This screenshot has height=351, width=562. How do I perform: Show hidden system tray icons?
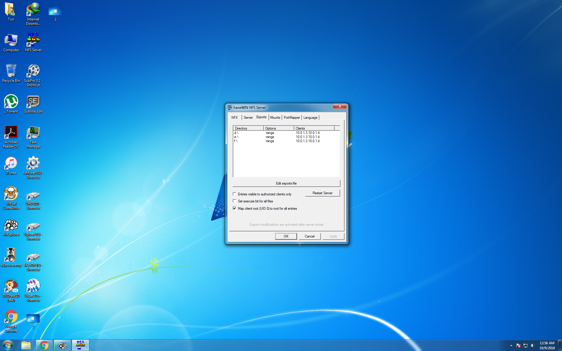[x=511, y=345]
